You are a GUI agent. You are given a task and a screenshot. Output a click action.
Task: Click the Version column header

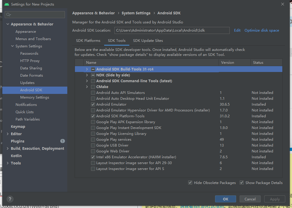[235, 63]
